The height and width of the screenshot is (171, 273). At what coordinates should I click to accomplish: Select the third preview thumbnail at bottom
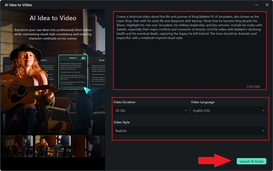89,146
